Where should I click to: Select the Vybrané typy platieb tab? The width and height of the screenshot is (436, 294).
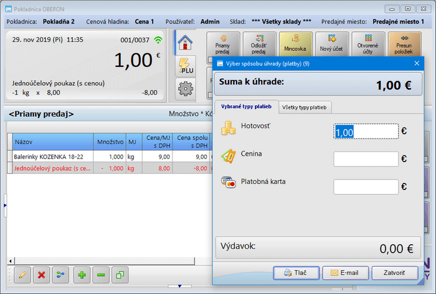pyautogui.click(x=245, y=108)
